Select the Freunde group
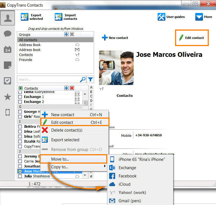This screenshot has height=205, width=216. click(x=55, y=60)
